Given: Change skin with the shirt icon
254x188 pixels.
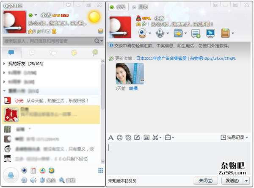Looking at the screenshot, I should pos(68,5).
